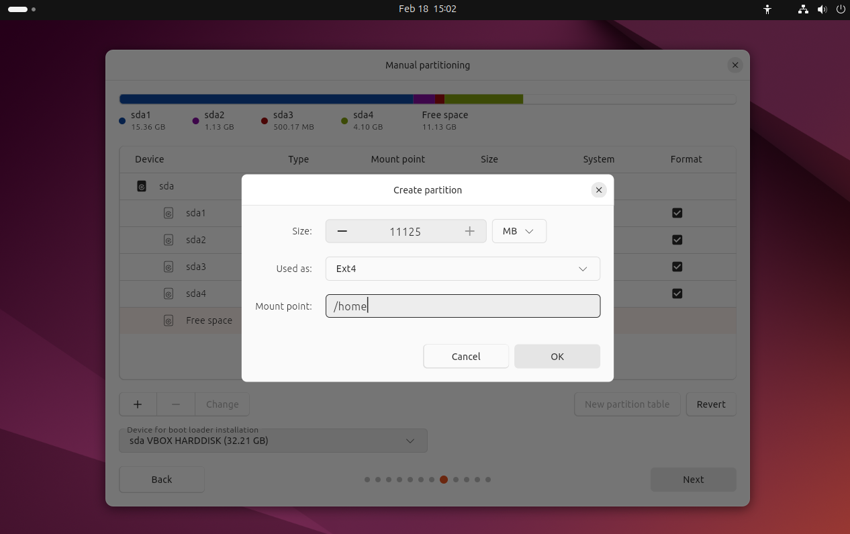
Task: Close the Create partition dialog
Action: pos(599,190)
